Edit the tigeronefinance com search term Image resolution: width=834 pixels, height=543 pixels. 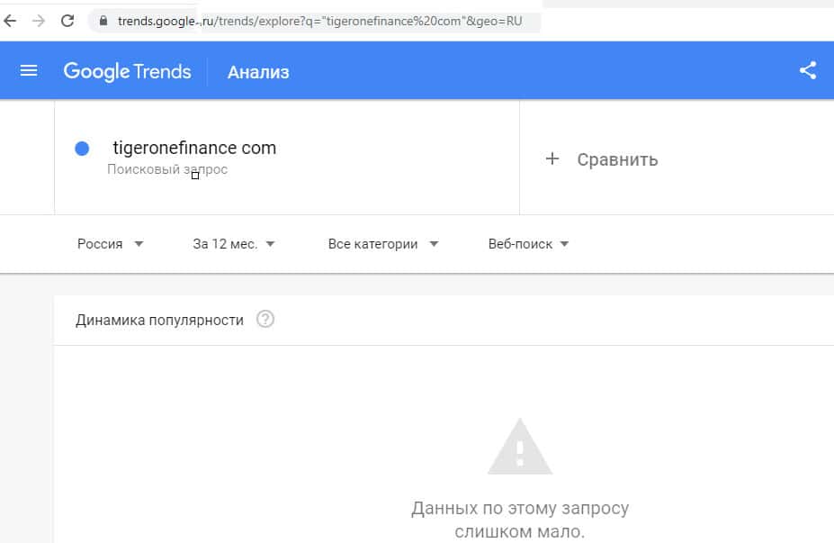193,148
